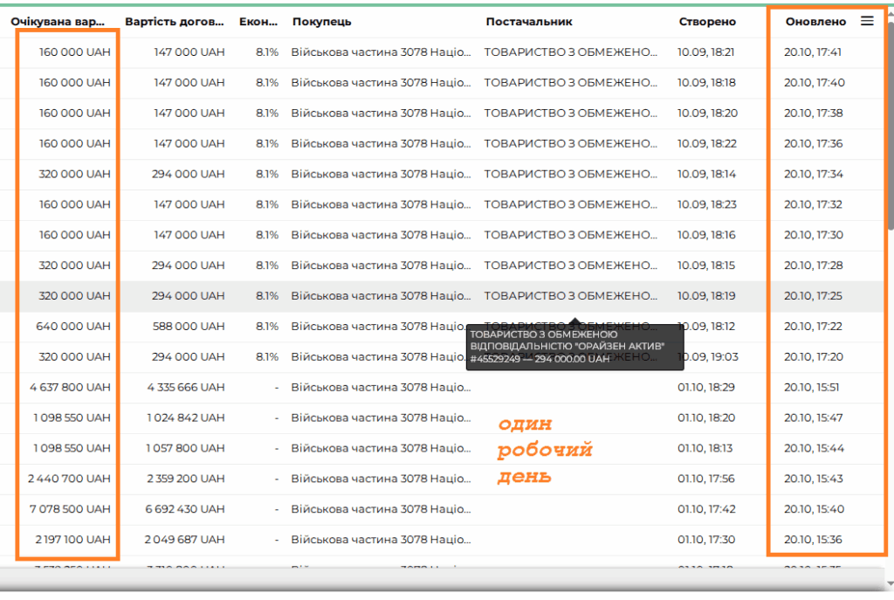Click the Покупець column header

click(322, 22)
